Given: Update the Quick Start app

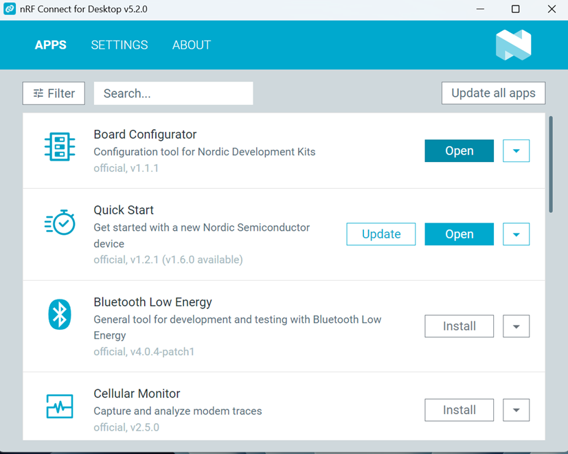Looking at the screenshot, I should [381, 234].
